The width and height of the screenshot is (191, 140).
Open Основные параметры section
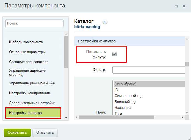(x=27, y=52)
